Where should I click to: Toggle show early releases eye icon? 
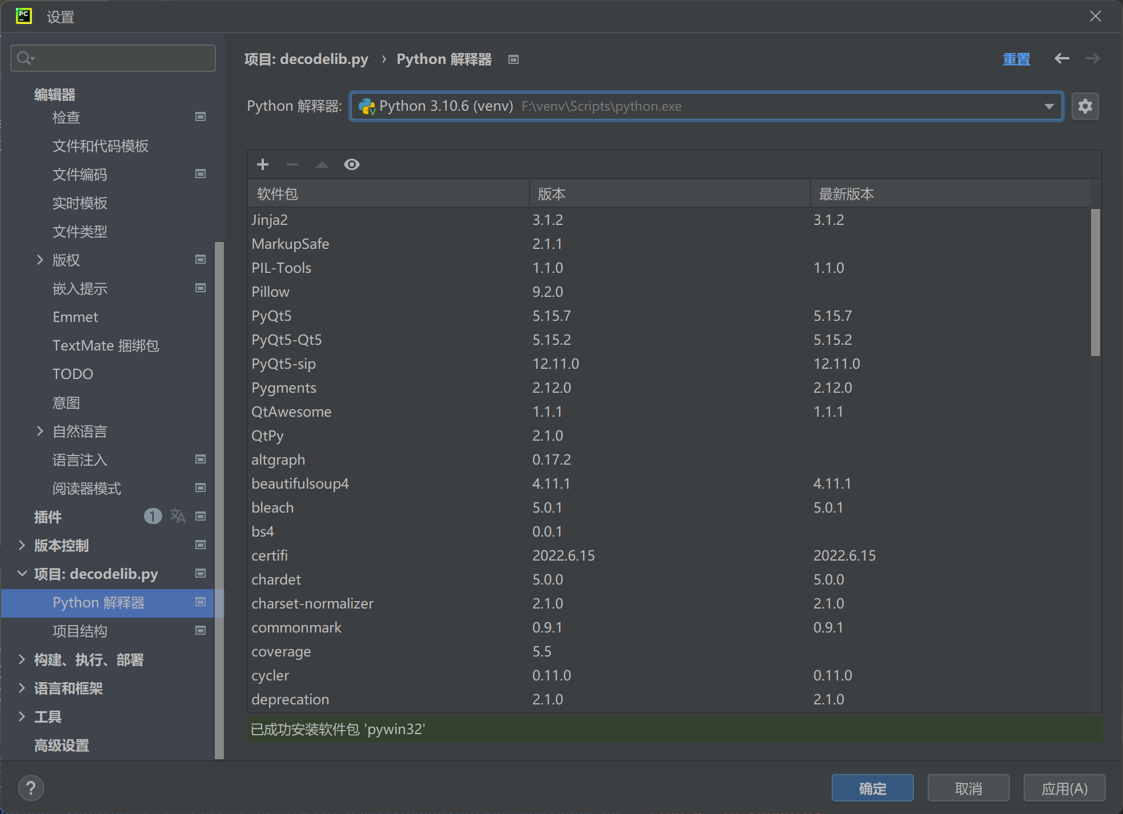[x=352, y=164]
